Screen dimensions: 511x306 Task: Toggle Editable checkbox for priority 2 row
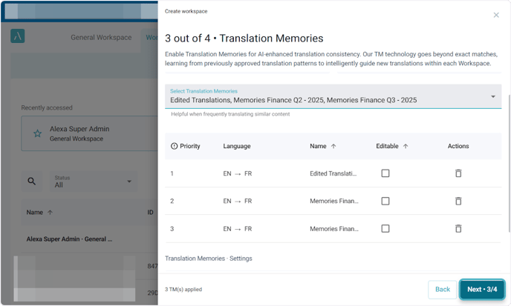(385, 201)
